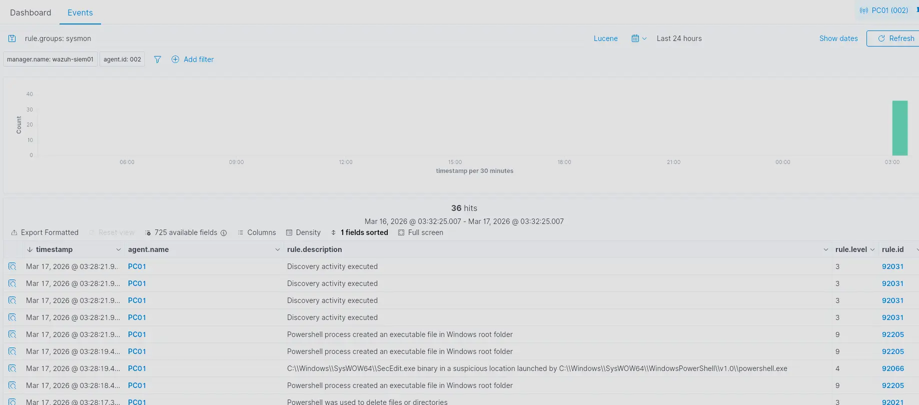Image resolution: width=919 pixels, height=405 pixels.
Task: Switch query language via Lucene
Action: [x=605, y=38]
